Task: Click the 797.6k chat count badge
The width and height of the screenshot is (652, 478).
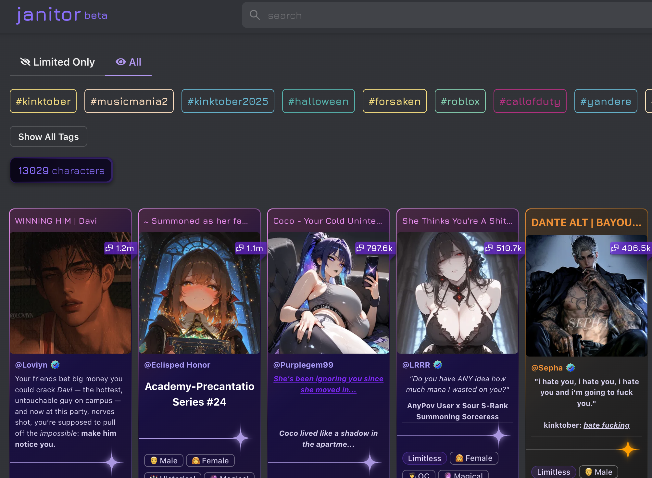Action: [374, 248]
